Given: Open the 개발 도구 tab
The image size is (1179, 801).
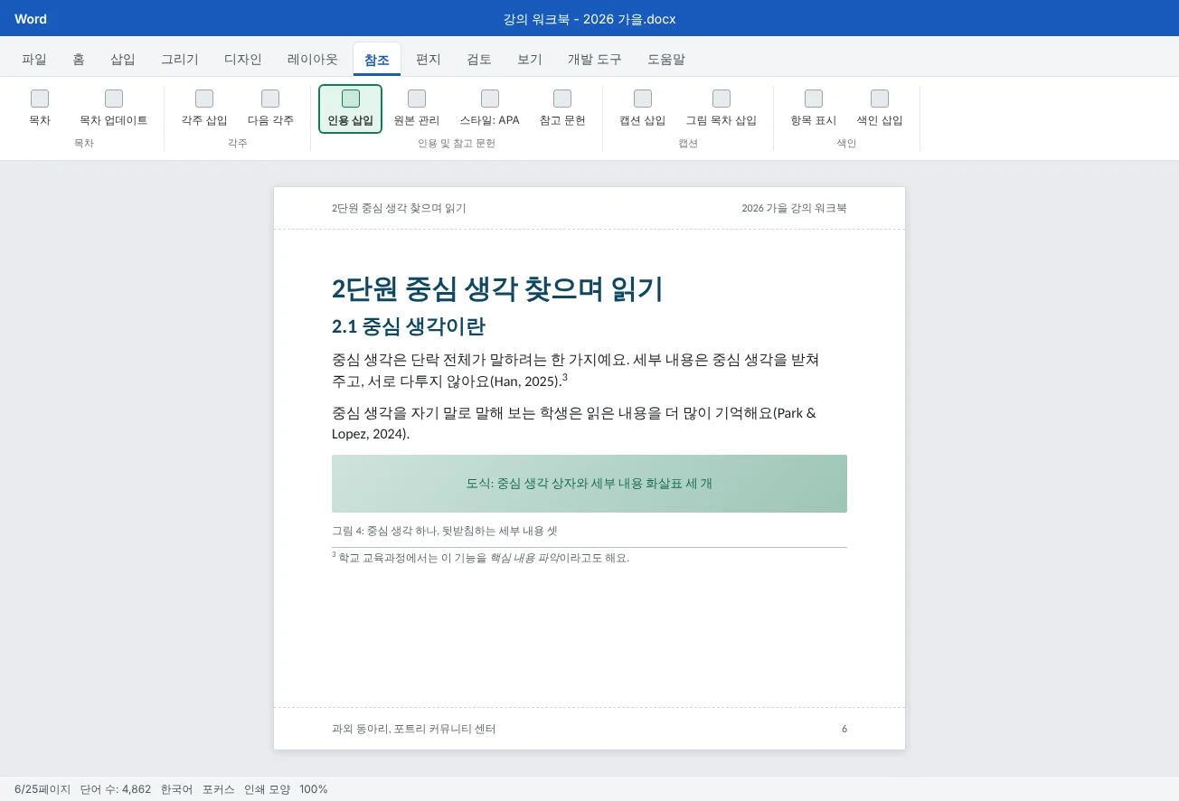Looking at the screenshot, I should 595,60.
